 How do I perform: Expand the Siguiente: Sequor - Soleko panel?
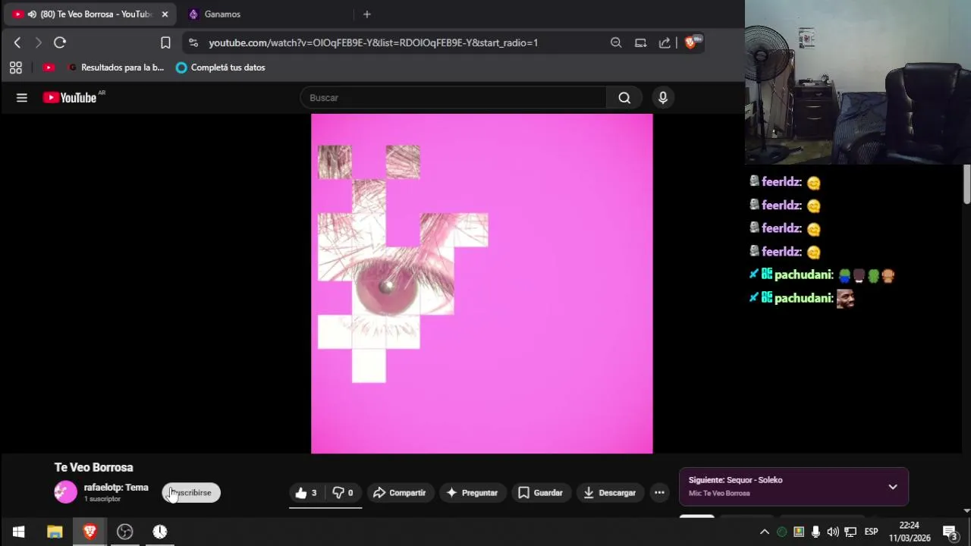pos(893,487)
